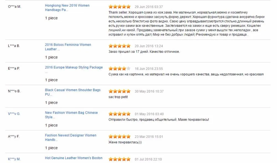This screenshot has height=163, width=277.
Task: Select the 'sac trop petit' review text
Action: point(118,97)
